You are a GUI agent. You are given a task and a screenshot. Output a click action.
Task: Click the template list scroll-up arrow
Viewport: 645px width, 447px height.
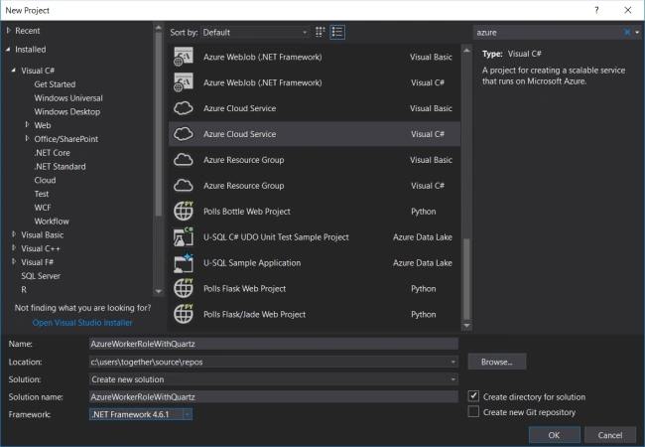[466, 51]
